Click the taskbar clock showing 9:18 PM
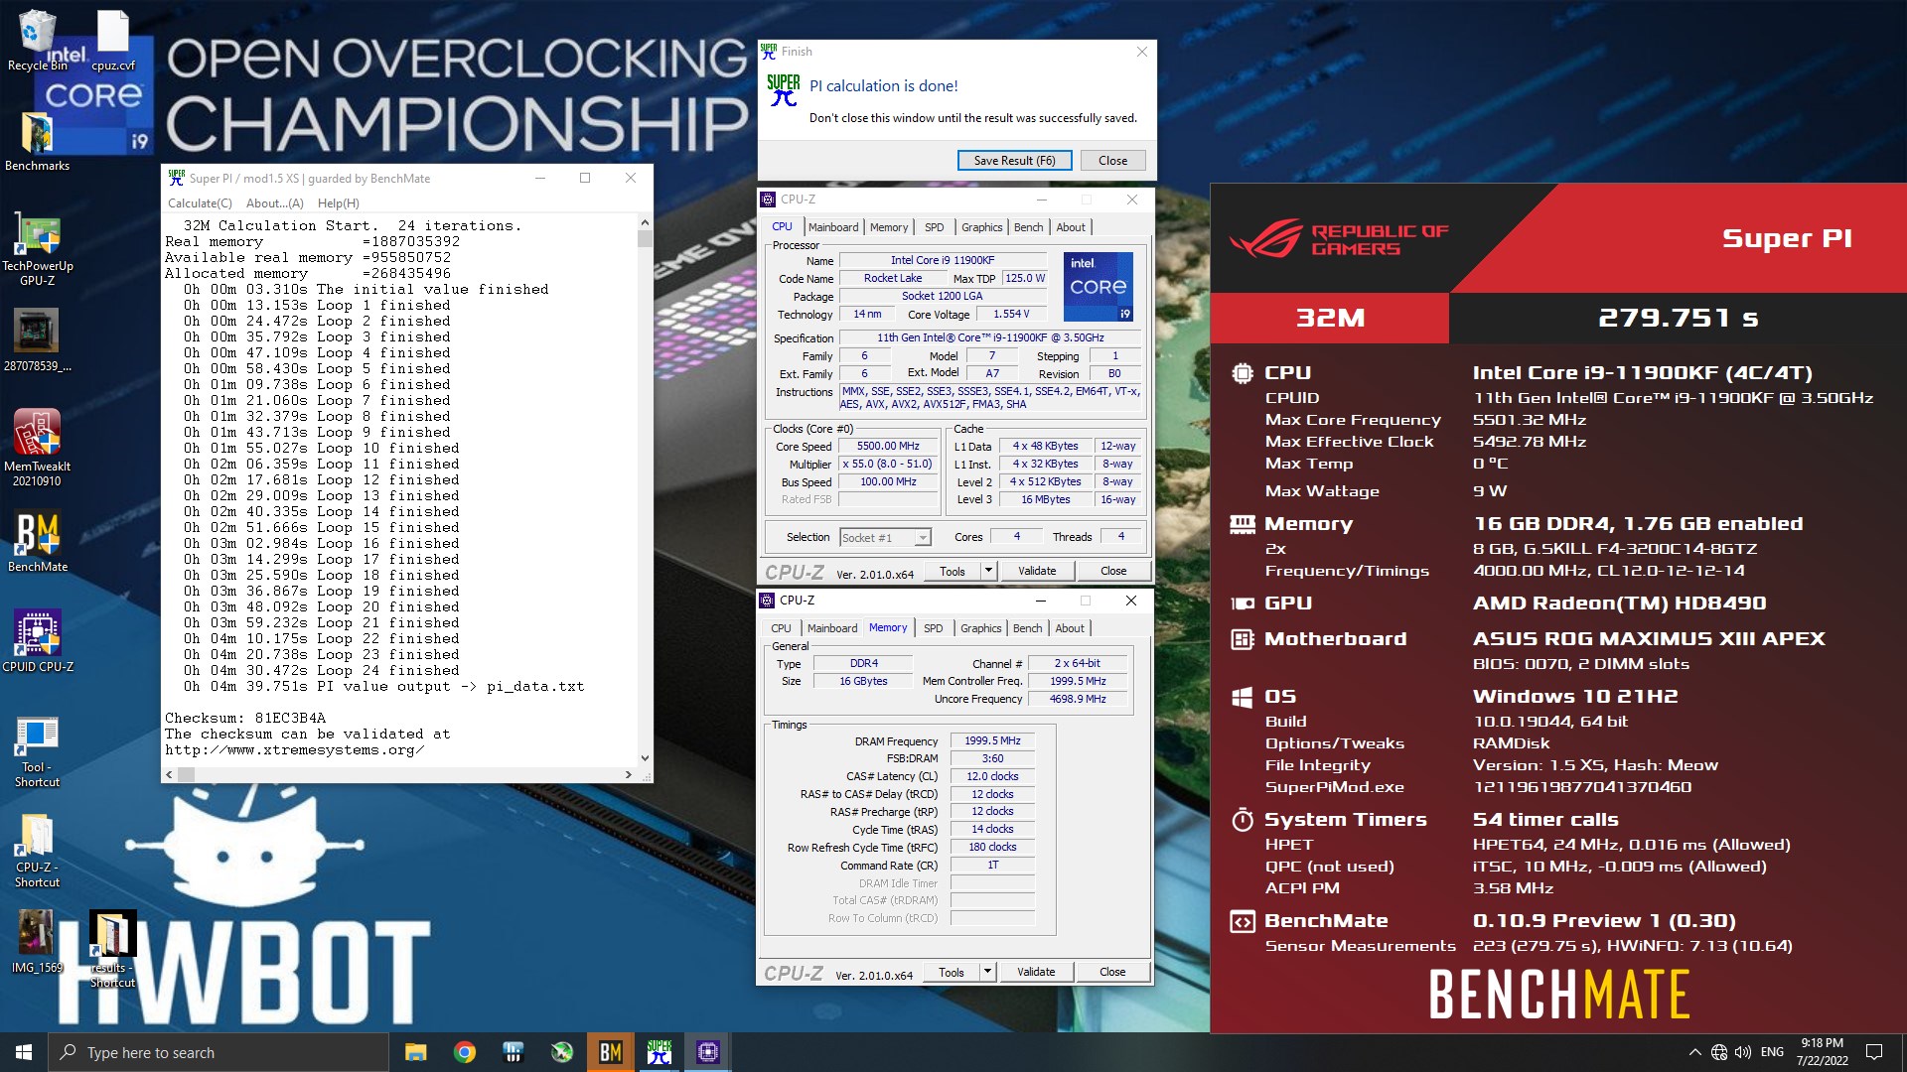The width and height of the screenshot is (1907, 1072). [x=1822, y=1052]
